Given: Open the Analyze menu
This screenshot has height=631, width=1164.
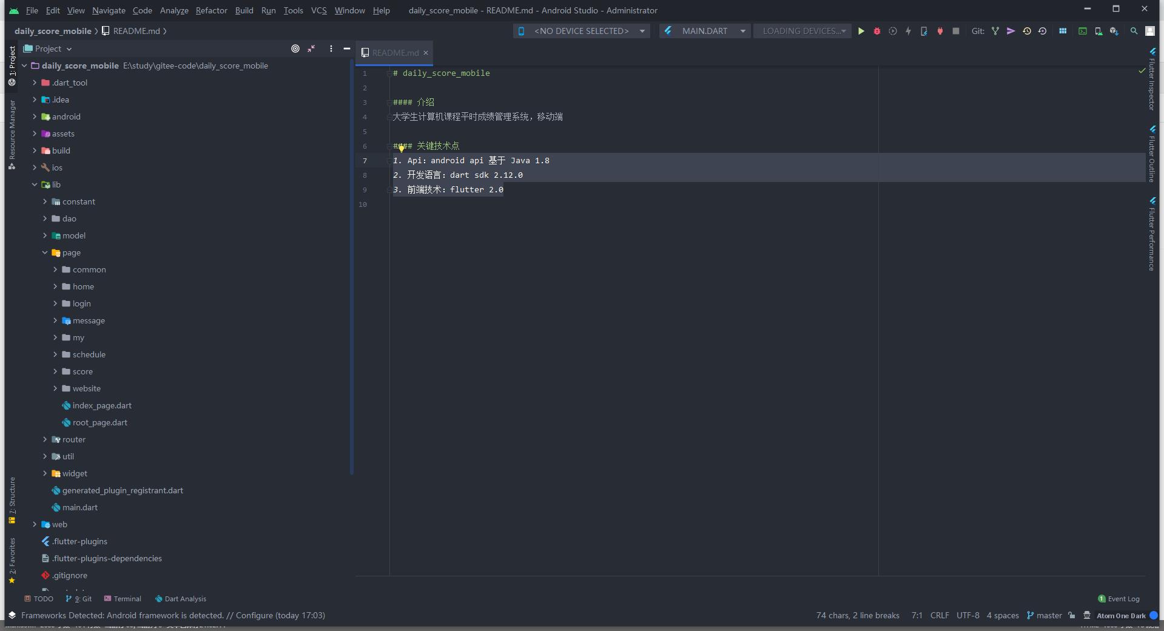Looking at the screenshot, I should [x=174, y=10].
